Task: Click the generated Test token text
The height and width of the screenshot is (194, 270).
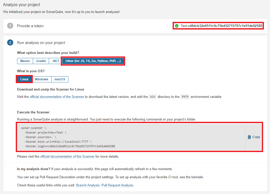Action: tap(221, 26)
